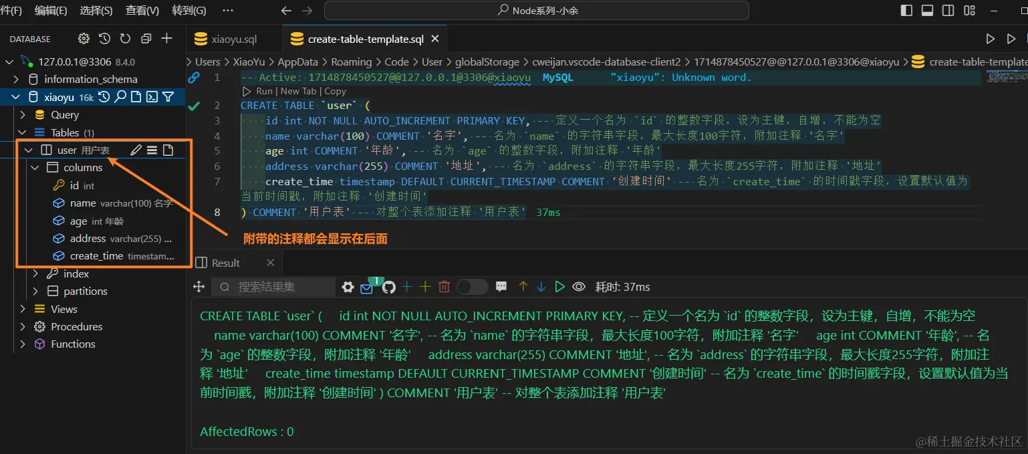This screenshot has width=1028, height=454.
Task: Open result panel settings gear
Action: pyautogui.click(x=348, y=287)
